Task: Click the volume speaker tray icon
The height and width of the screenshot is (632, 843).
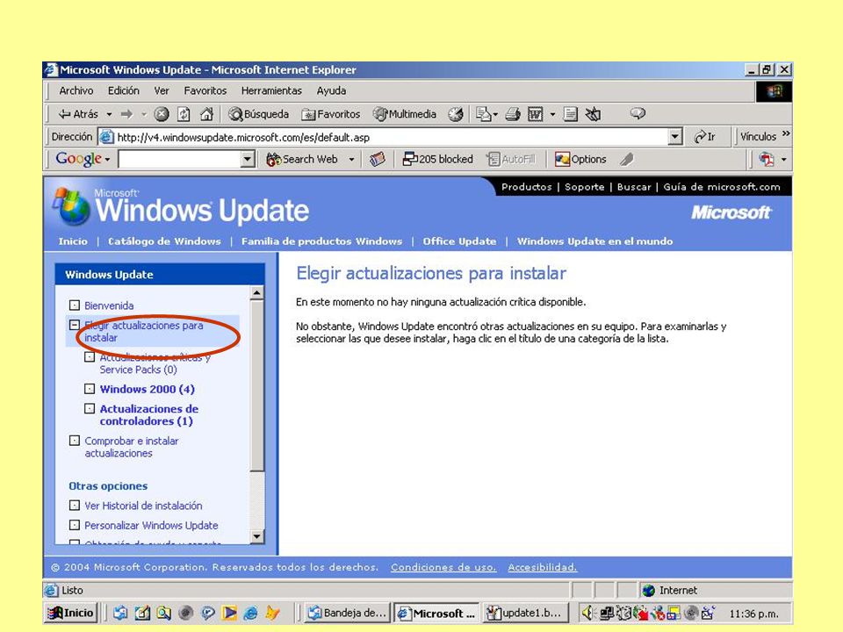Action: point(587,613)
